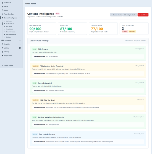The height and width of the screenshot is (154, 152).
Task: Click WARNING badge on Thin Content
Action: coord(36,66)
